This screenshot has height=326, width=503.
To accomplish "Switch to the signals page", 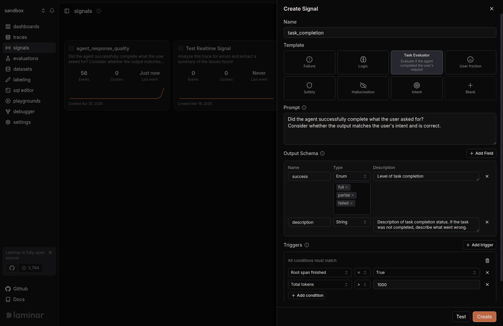I will [21, 47].
